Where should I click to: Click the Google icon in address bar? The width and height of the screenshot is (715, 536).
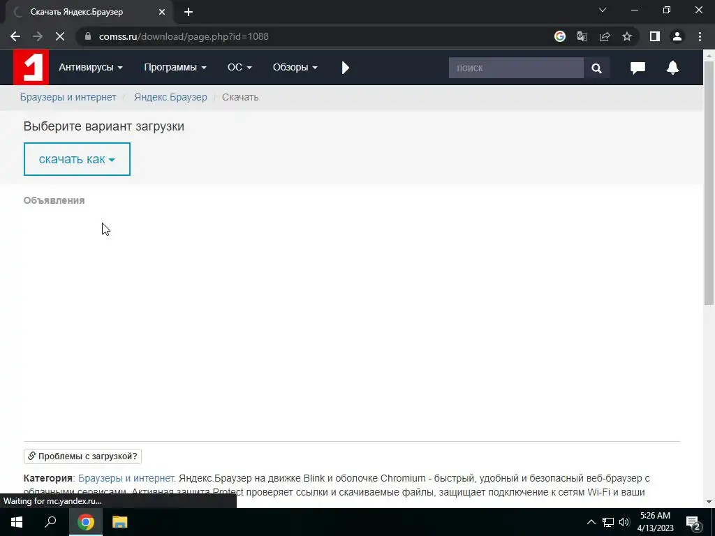click(x=559, y=36)
